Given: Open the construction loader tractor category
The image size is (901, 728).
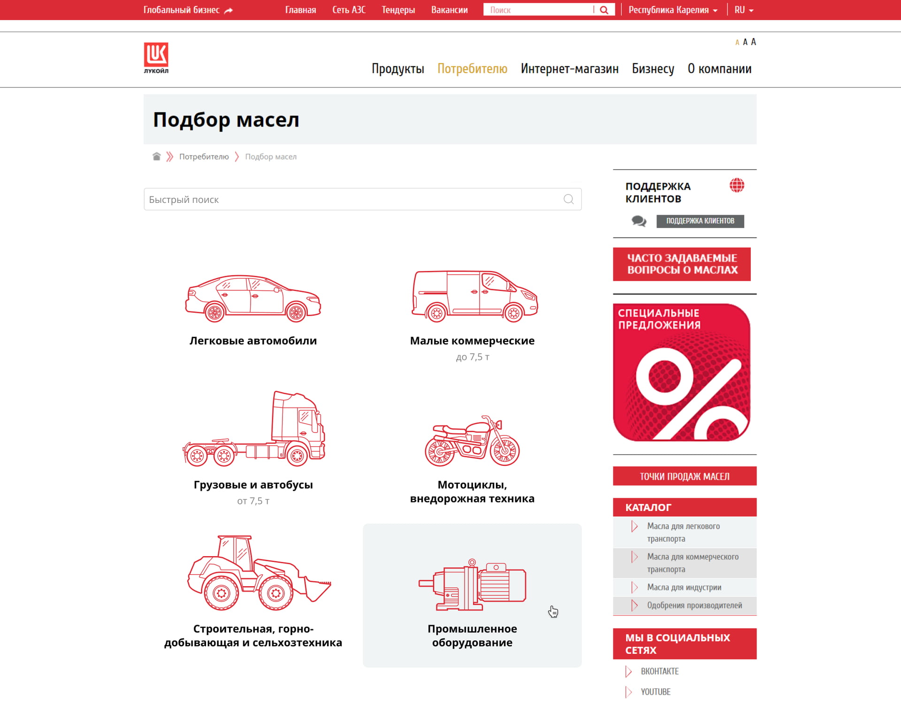Looking at the screenshot, I should 259,573.
